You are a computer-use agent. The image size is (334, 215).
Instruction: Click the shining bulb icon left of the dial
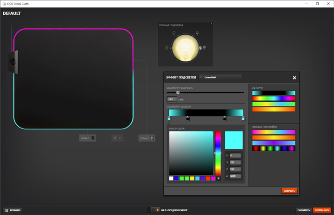coord(167,48)
